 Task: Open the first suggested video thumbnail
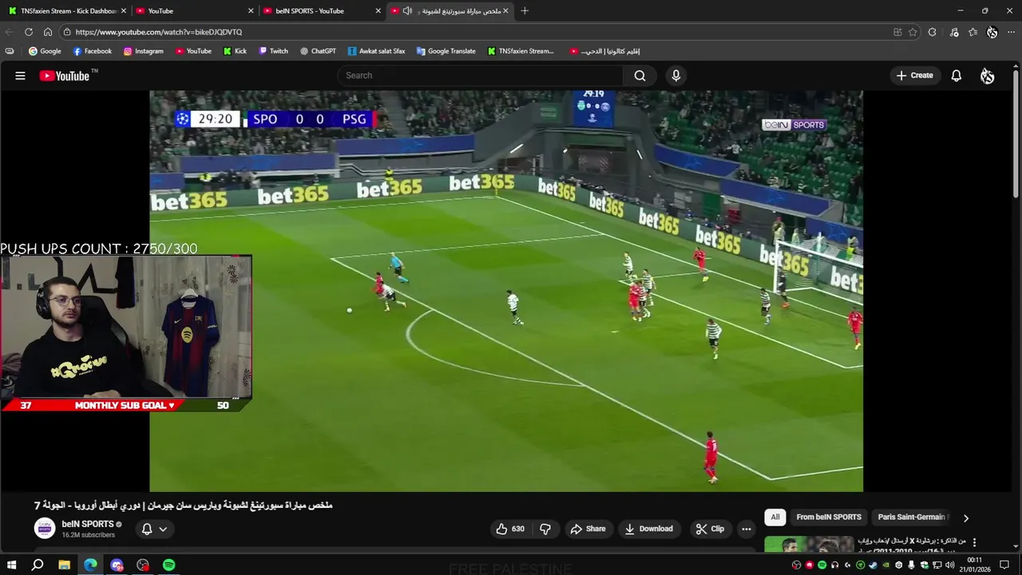809,544
